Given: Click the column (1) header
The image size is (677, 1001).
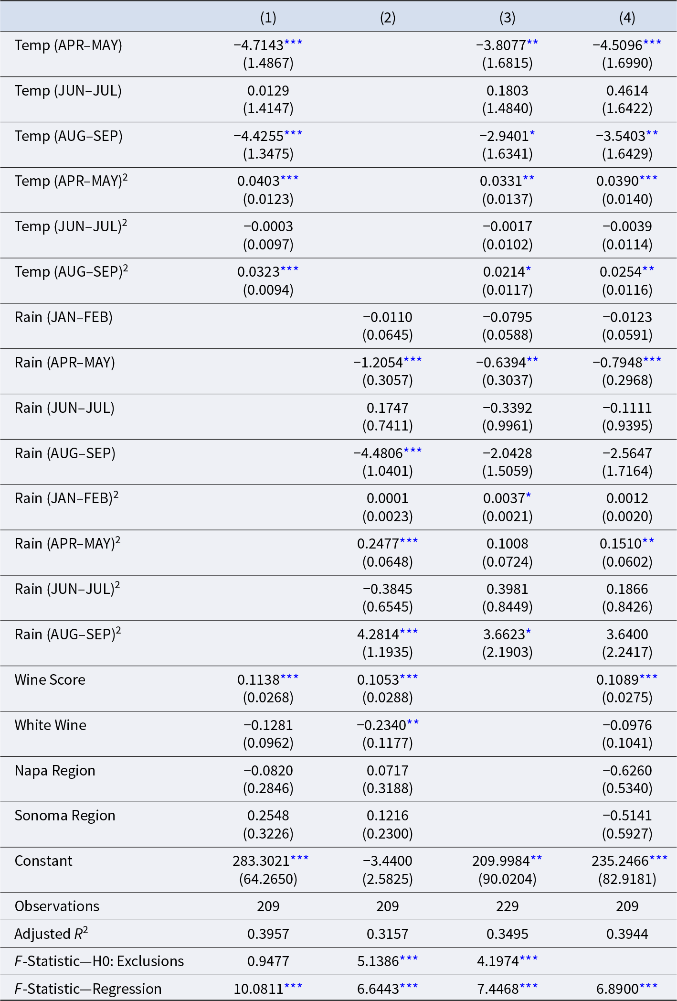Looking at the screenshot, I should point(268,18).
